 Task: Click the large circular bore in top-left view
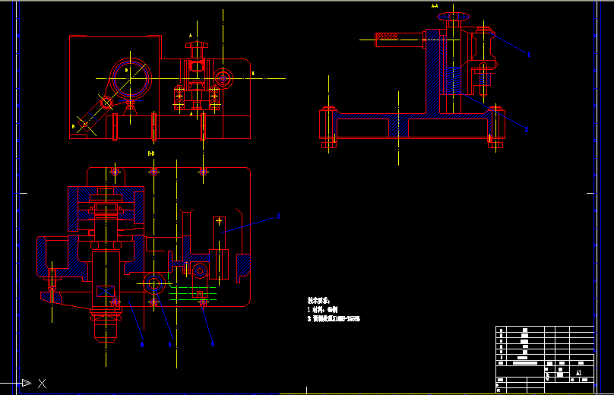131,76
